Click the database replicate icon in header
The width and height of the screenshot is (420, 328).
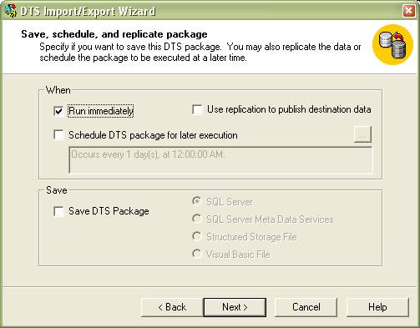[392, 44]
